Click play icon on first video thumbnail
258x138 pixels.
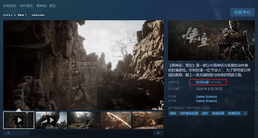(x=19, y=120)
